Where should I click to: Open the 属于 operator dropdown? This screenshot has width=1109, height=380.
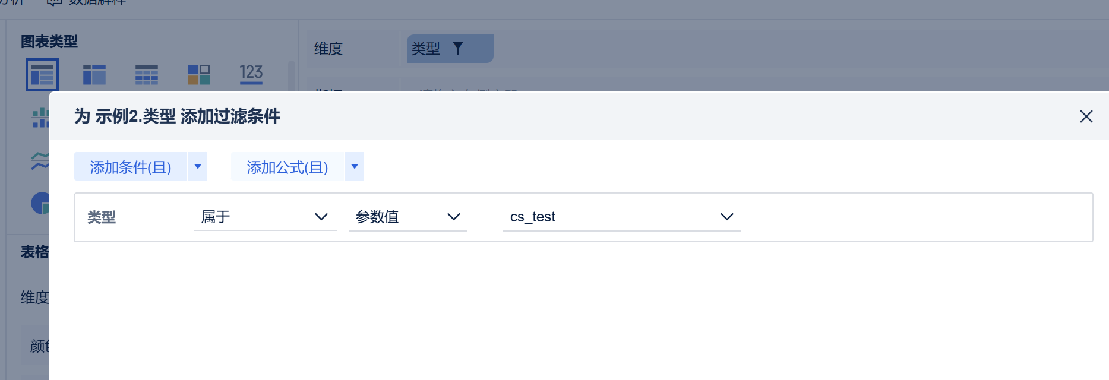pyautogui.click(x=265, y=217)
